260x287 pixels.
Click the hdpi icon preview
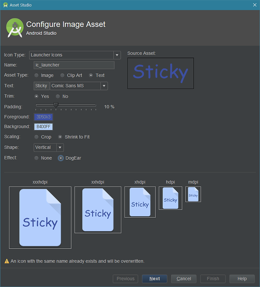[x=171, y=198]
